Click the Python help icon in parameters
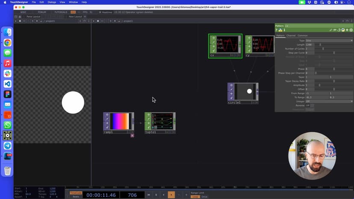The height and width of the screenshot is (199, 354). click(x=280, y=30)
